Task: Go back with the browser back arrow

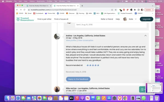Action: coord(17,10)
